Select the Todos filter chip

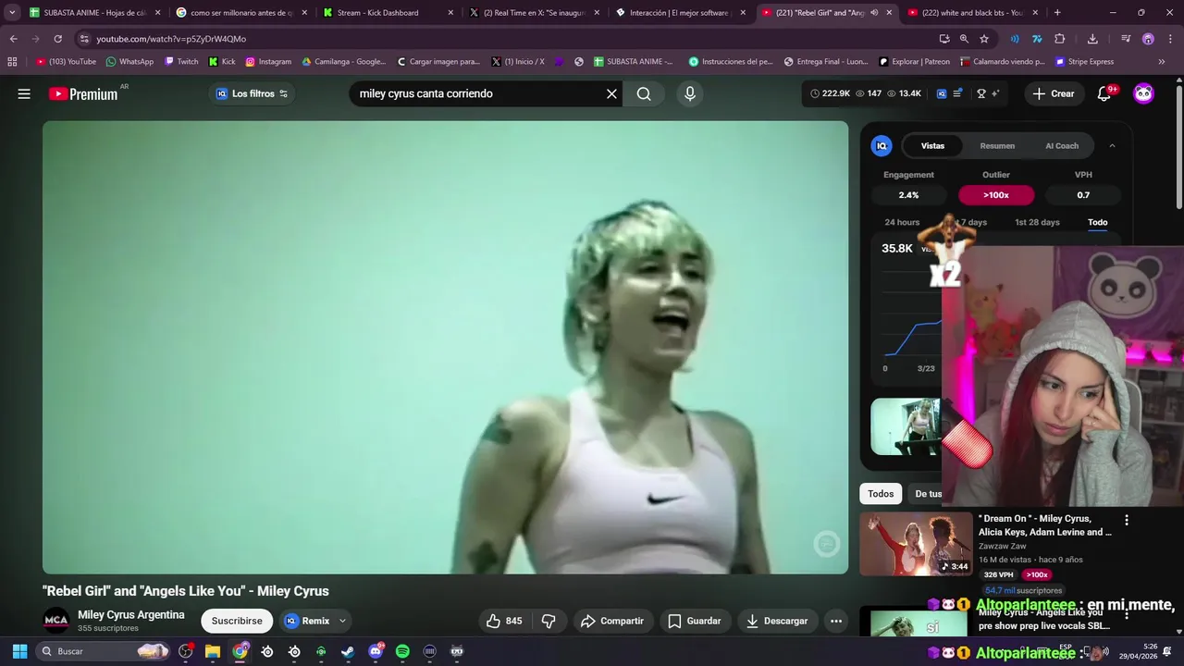pos(881,494)
